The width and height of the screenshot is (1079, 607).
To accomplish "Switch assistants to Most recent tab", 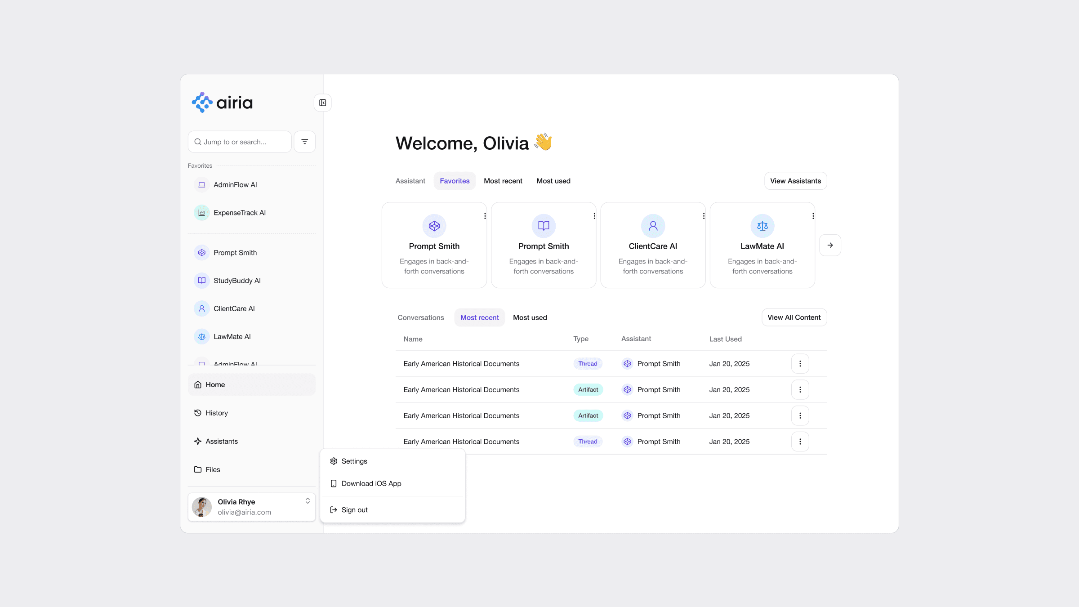I will (x=503, y=181).
